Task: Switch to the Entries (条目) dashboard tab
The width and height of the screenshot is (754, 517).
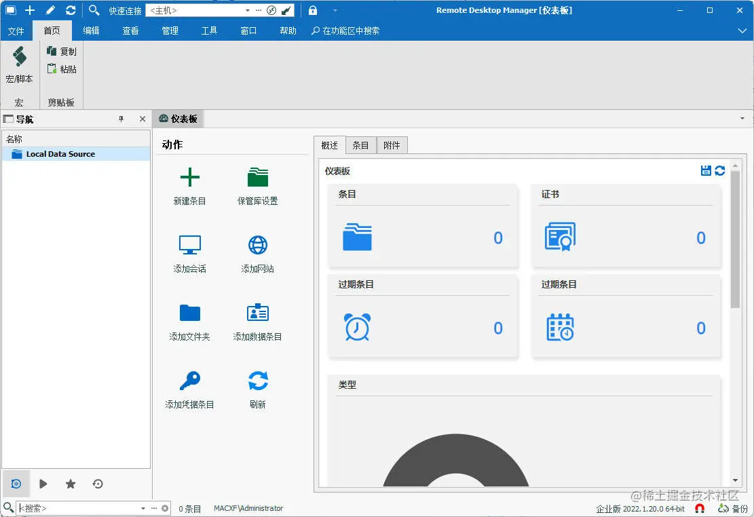Action: click(360, 145)
